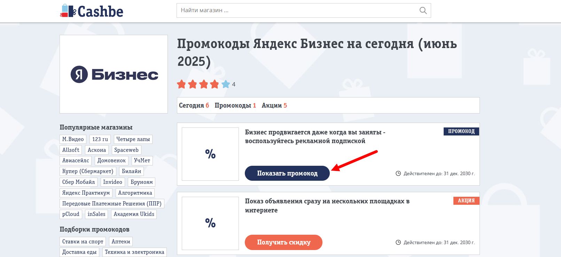The width and height of the screenshot is (561, 257).
Task: Open the 'Аптеки' collection tag
Action: pos(121,242)
